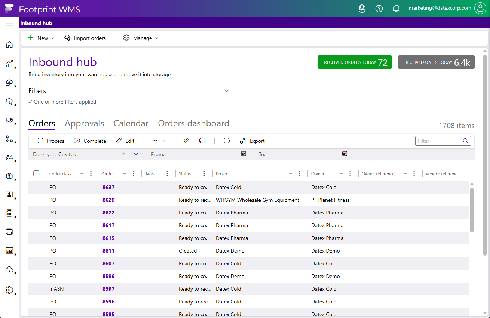Expand the Date type dropdown

[x=136, y=154]
